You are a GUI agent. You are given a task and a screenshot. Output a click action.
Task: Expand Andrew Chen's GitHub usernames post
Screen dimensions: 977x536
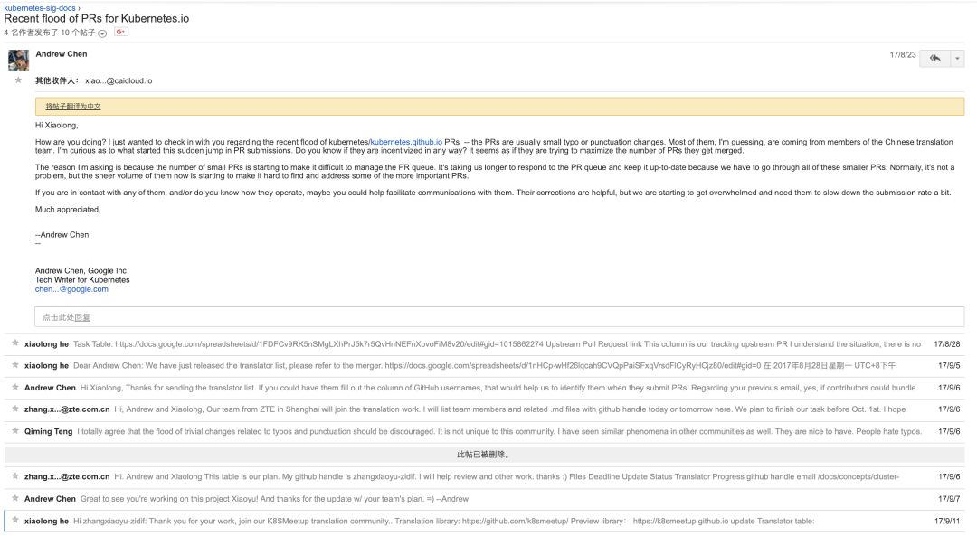click(485, 387)
